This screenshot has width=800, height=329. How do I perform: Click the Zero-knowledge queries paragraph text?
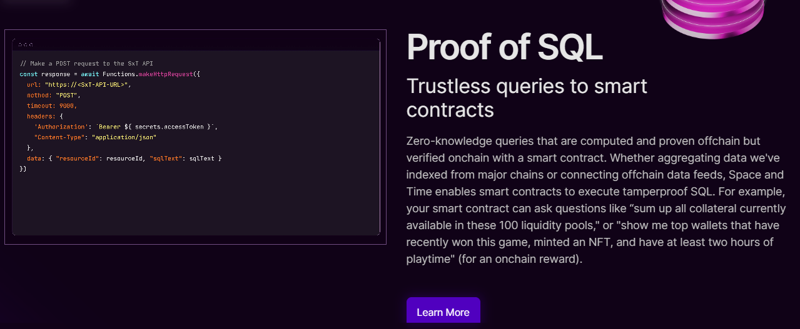(x=595, y=199)
